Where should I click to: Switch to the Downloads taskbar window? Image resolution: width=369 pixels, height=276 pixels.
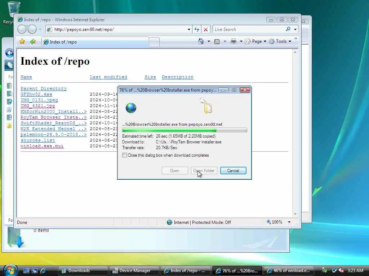pos(83,271)
